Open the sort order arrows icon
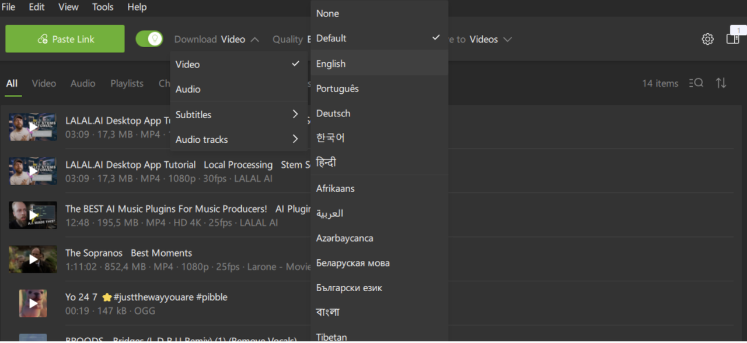The height and width of the screenshot is (343, 747). (721, 83)
